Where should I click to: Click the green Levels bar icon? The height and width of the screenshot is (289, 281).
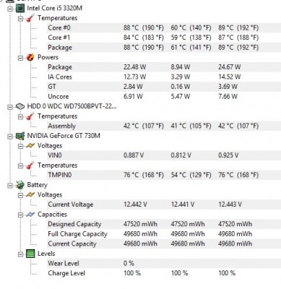pos(30,254)
